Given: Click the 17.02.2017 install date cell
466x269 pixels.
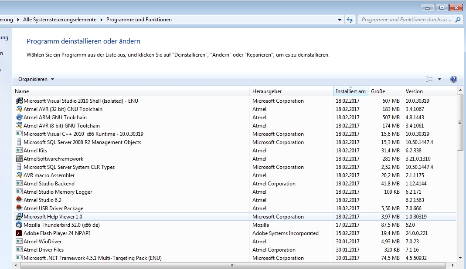Looking at the screenshot, I should (347, 225).
